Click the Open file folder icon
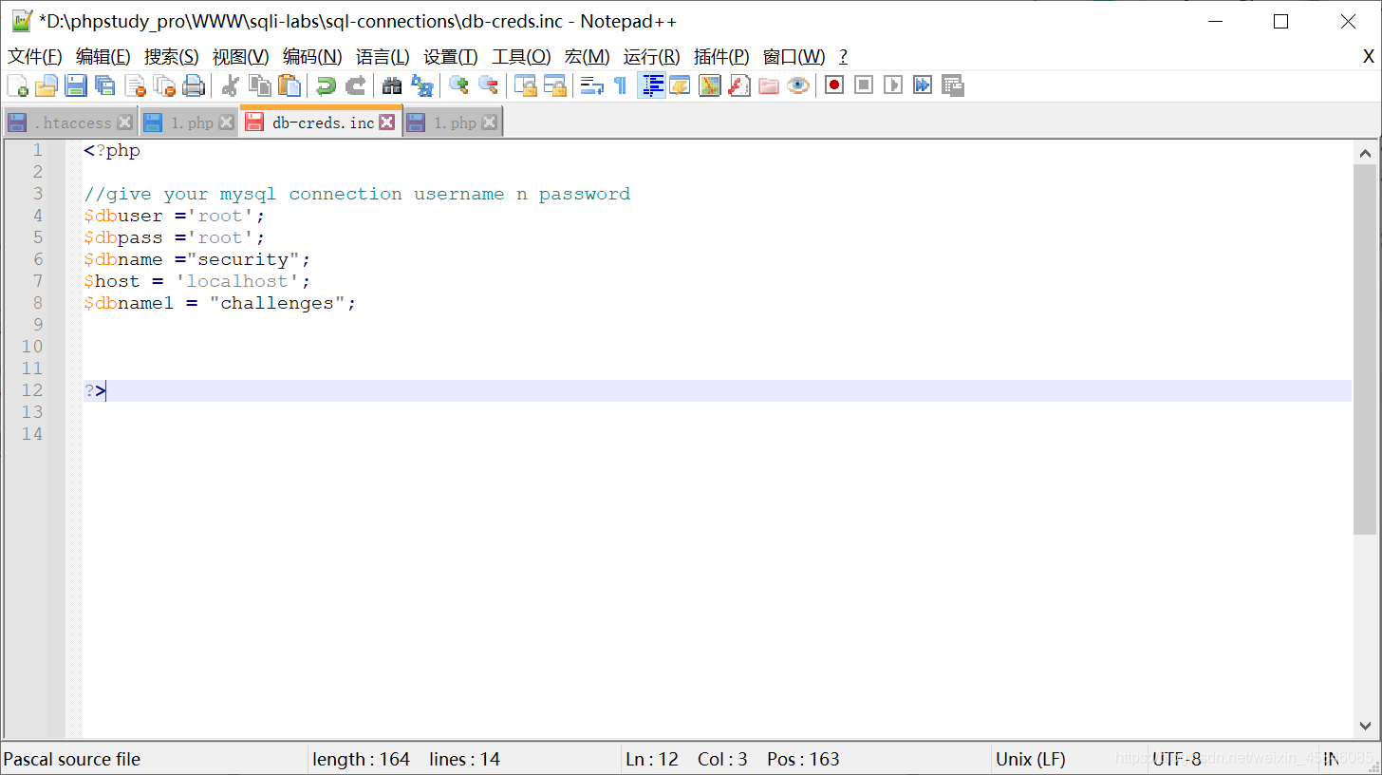Screen dimensions: 1382x775 [46, 85]
